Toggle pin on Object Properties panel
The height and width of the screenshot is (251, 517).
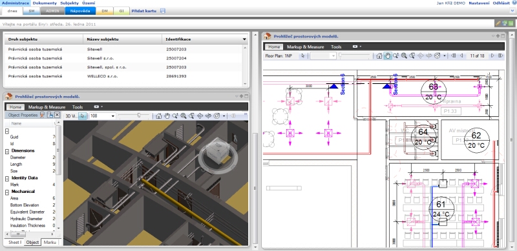pyautogui.click(x=42, y=115)
